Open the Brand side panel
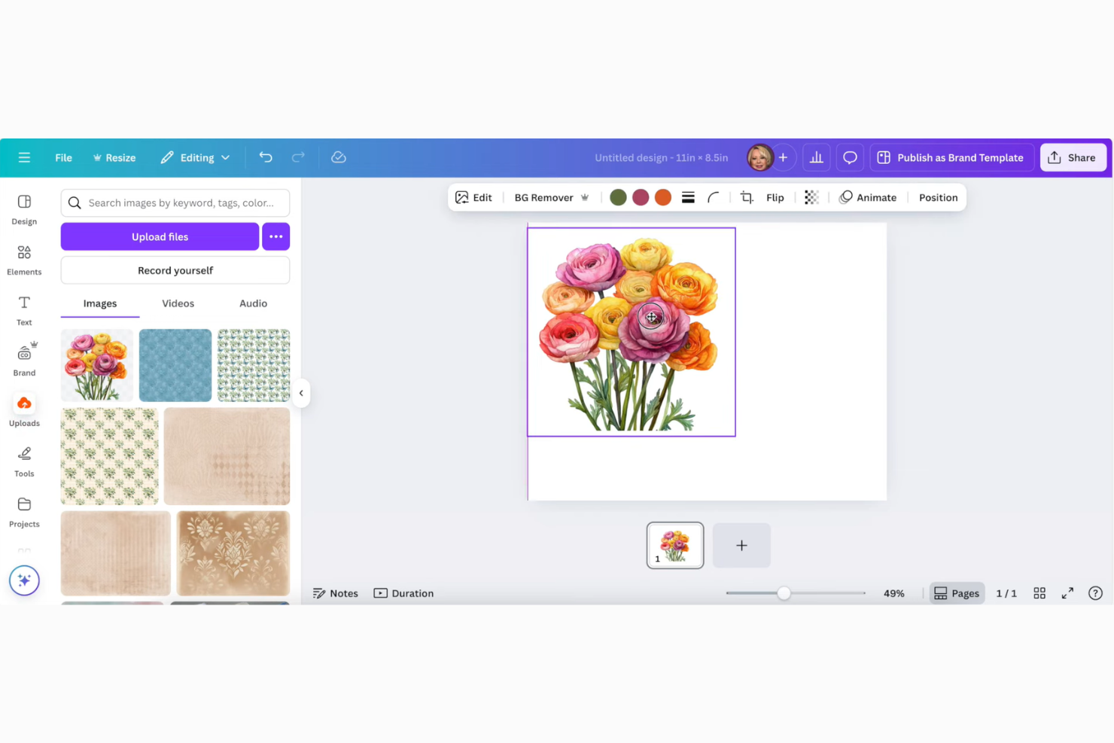Image resolution: width=1114 pixels, height=743 pixels. tap(24, 361)
